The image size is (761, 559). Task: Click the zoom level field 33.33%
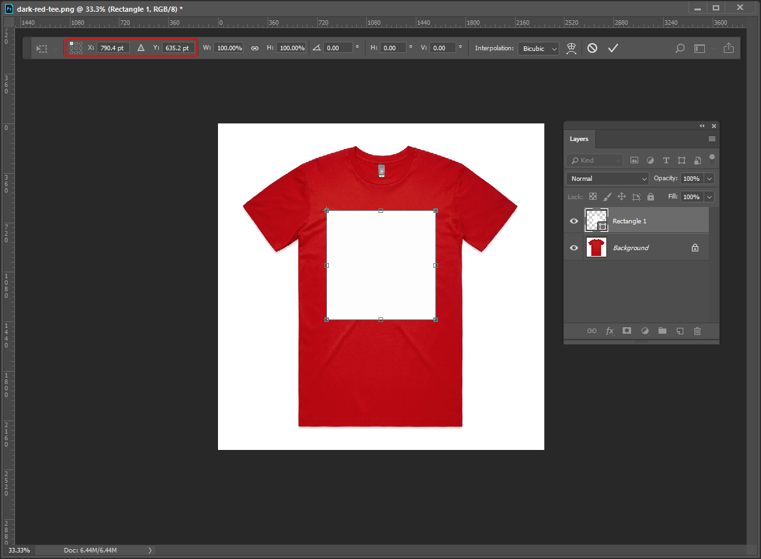(x=19, y=551)
